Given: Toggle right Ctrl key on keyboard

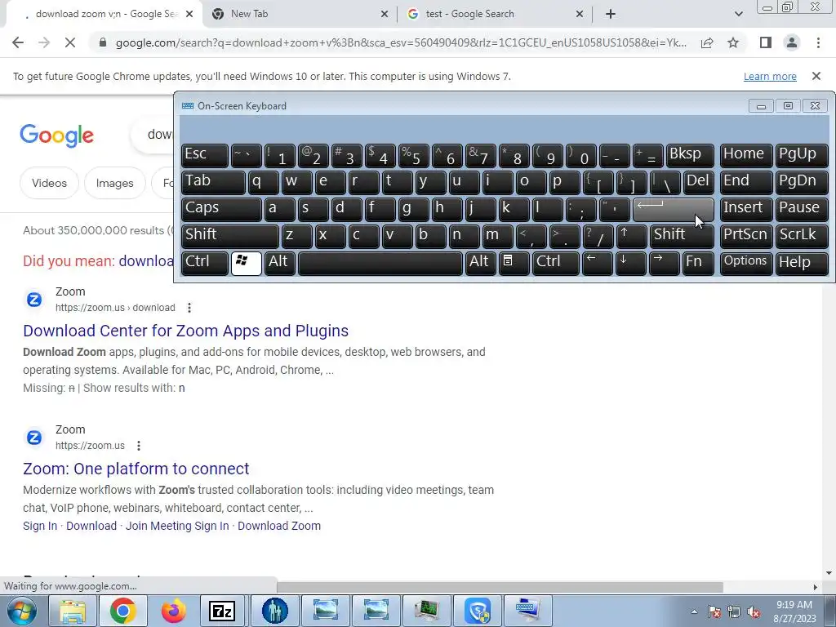Looking at the screenshot, I should pyautogui.click(x=555, y=263).
